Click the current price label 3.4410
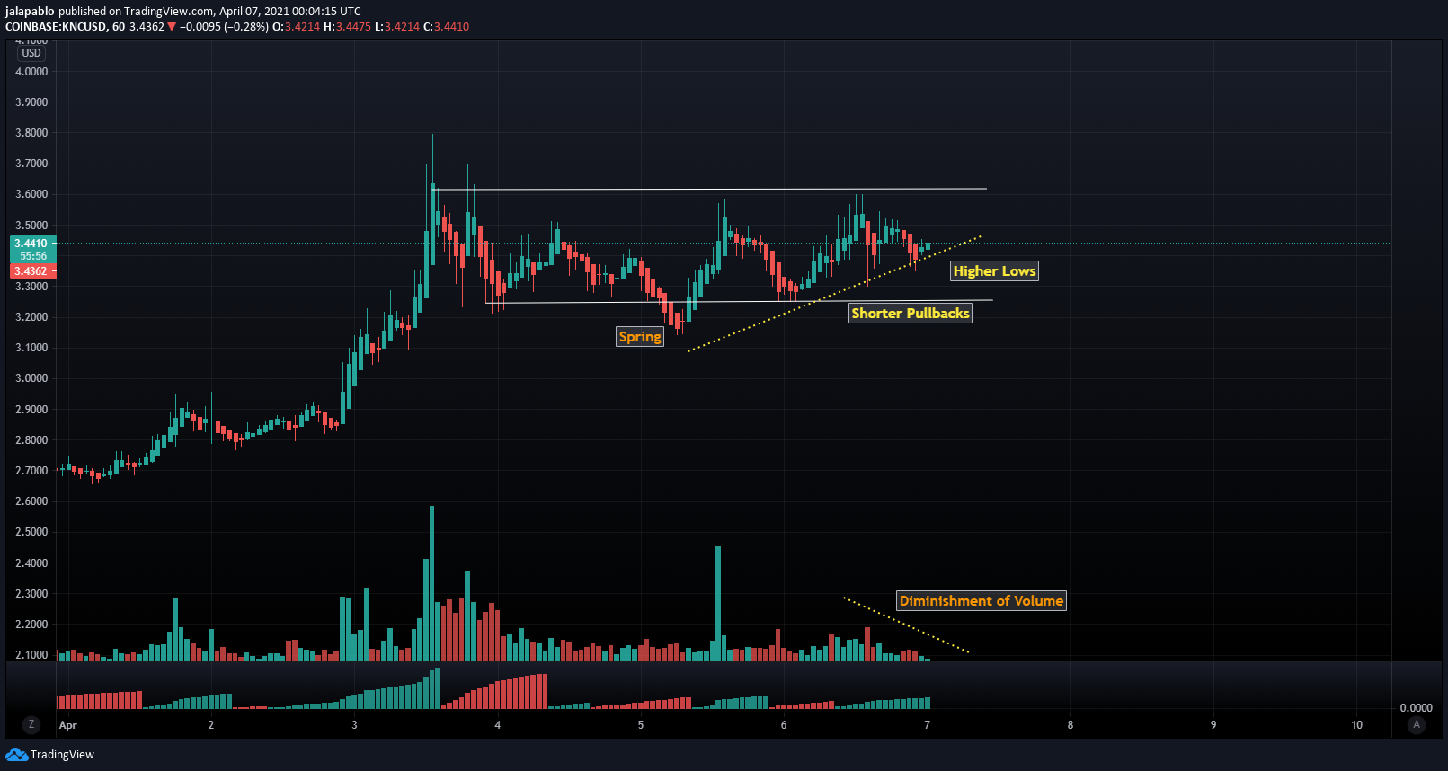 (31, 243)
